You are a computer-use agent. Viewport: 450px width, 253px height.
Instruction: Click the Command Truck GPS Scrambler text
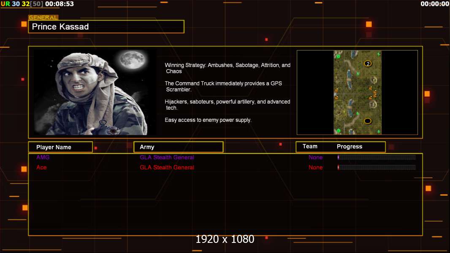pos(223,86)
